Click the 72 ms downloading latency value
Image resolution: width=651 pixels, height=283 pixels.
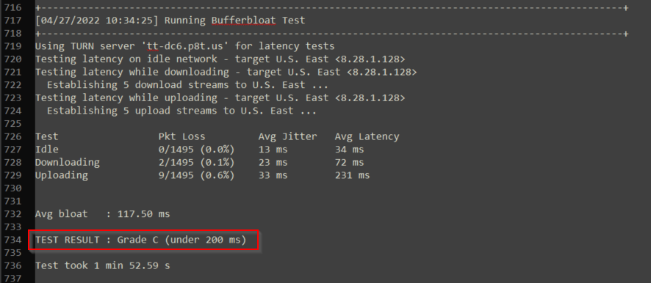click(x=349, y=162)
